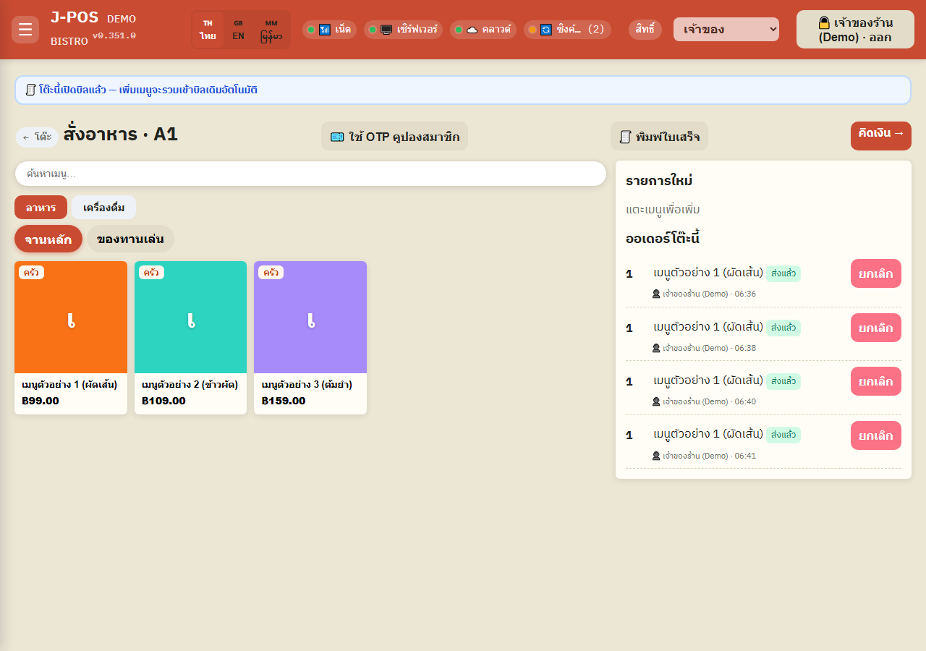926x651 pixels.
Task: Click the ออเดอร์โต๊ะนี้ heading
Action: point(663,238)
